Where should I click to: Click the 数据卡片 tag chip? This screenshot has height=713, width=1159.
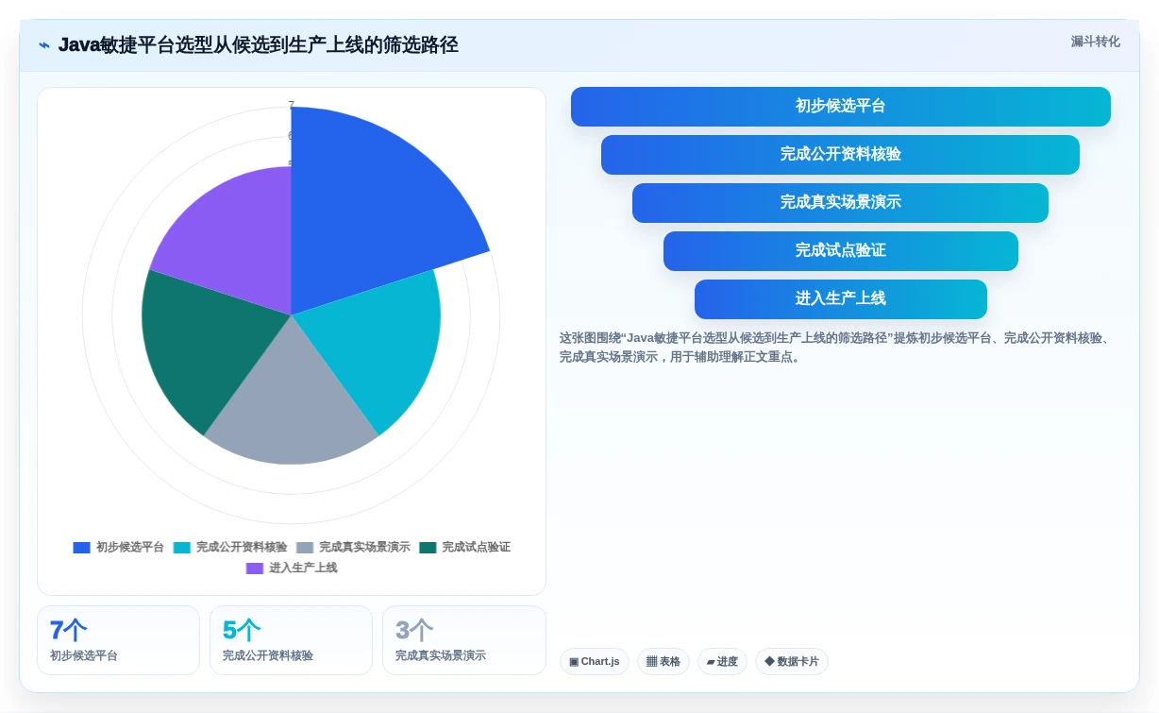[x=792, y=662]
